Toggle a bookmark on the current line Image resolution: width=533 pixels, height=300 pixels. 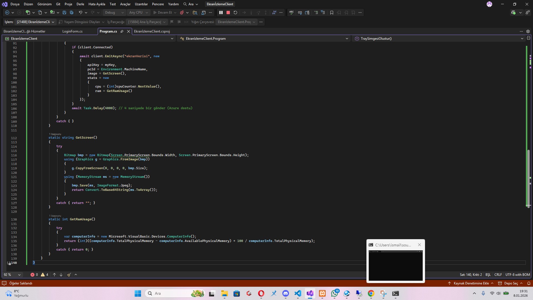click(331, 12)
